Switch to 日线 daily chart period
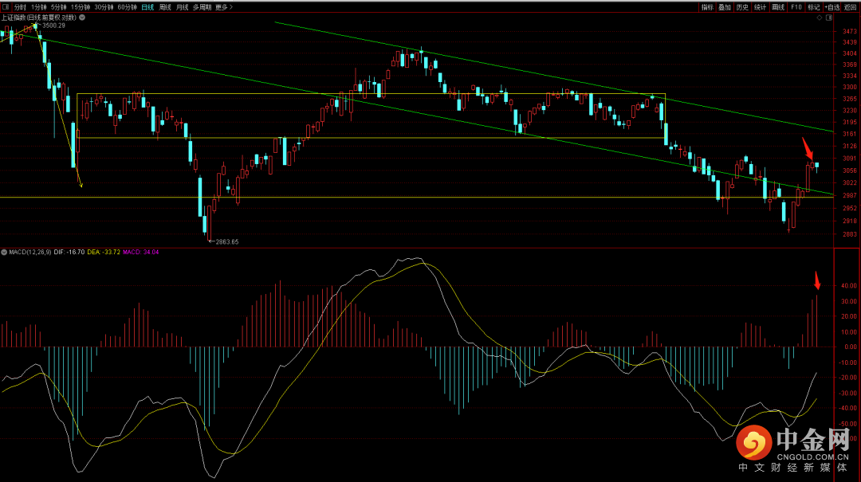 pos(147,7)
